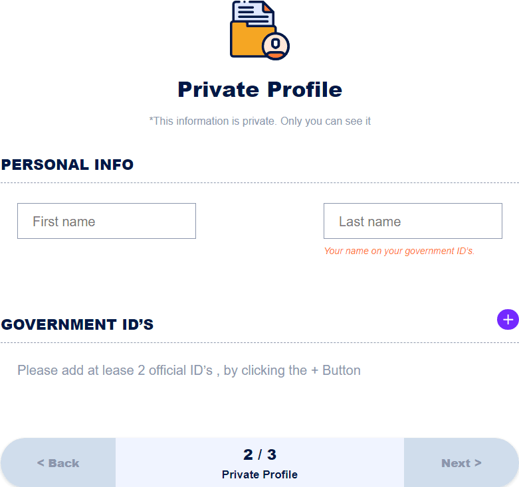Select the GOVERNMENT ID'S section header

78,324
